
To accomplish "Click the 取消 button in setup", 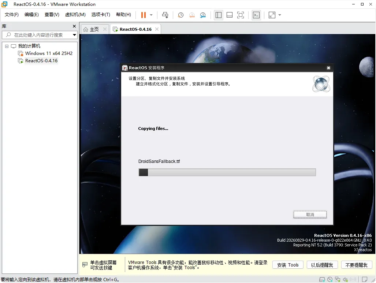I will coord(310,215).
